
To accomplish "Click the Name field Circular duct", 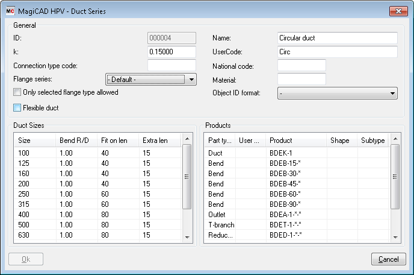I will pyautogui.click(x=338, y=38).
